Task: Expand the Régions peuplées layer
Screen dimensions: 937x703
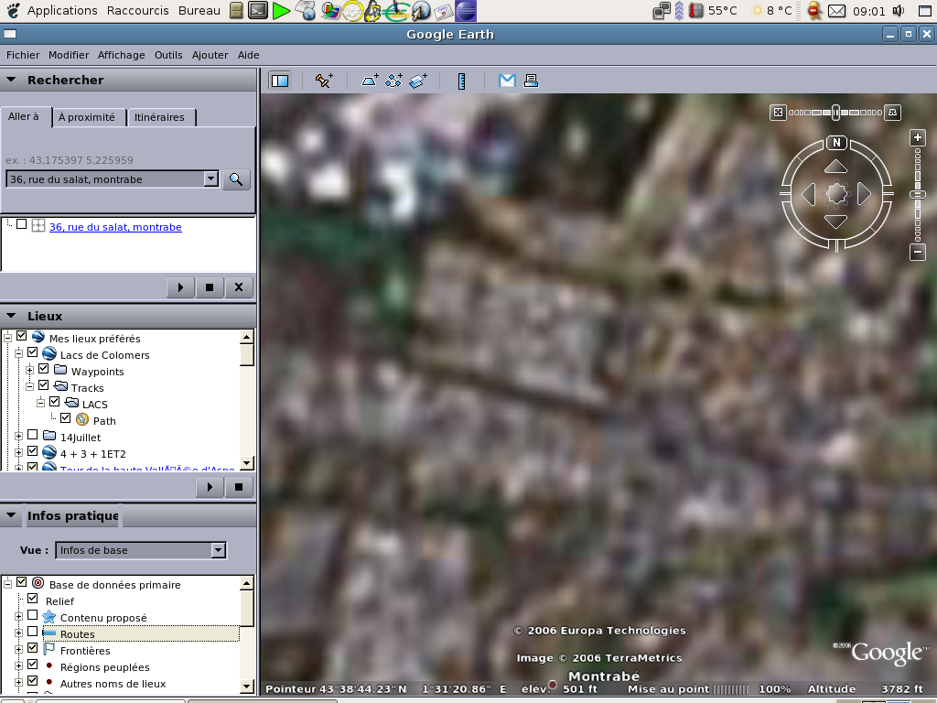Action: pos(18,666)
